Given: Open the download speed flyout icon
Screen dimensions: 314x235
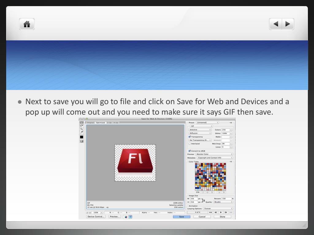Looking at the screenshot, I should (107, 207).
